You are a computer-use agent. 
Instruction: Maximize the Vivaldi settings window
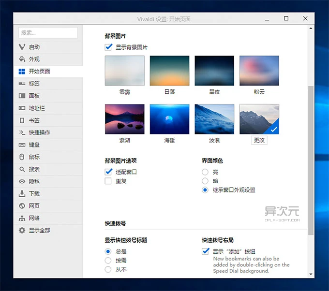click(x=286, y=18)
